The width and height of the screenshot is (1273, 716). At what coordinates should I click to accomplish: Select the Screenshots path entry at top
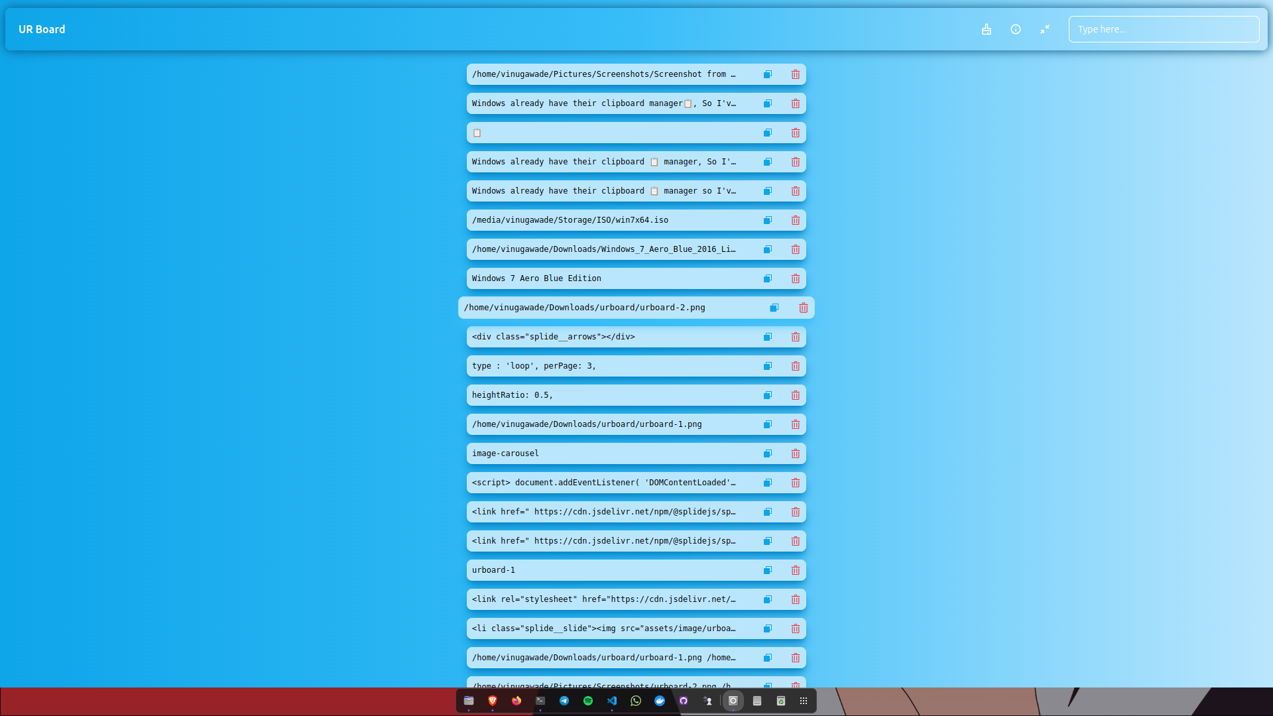pyautogui.click(x=603, y=74)
